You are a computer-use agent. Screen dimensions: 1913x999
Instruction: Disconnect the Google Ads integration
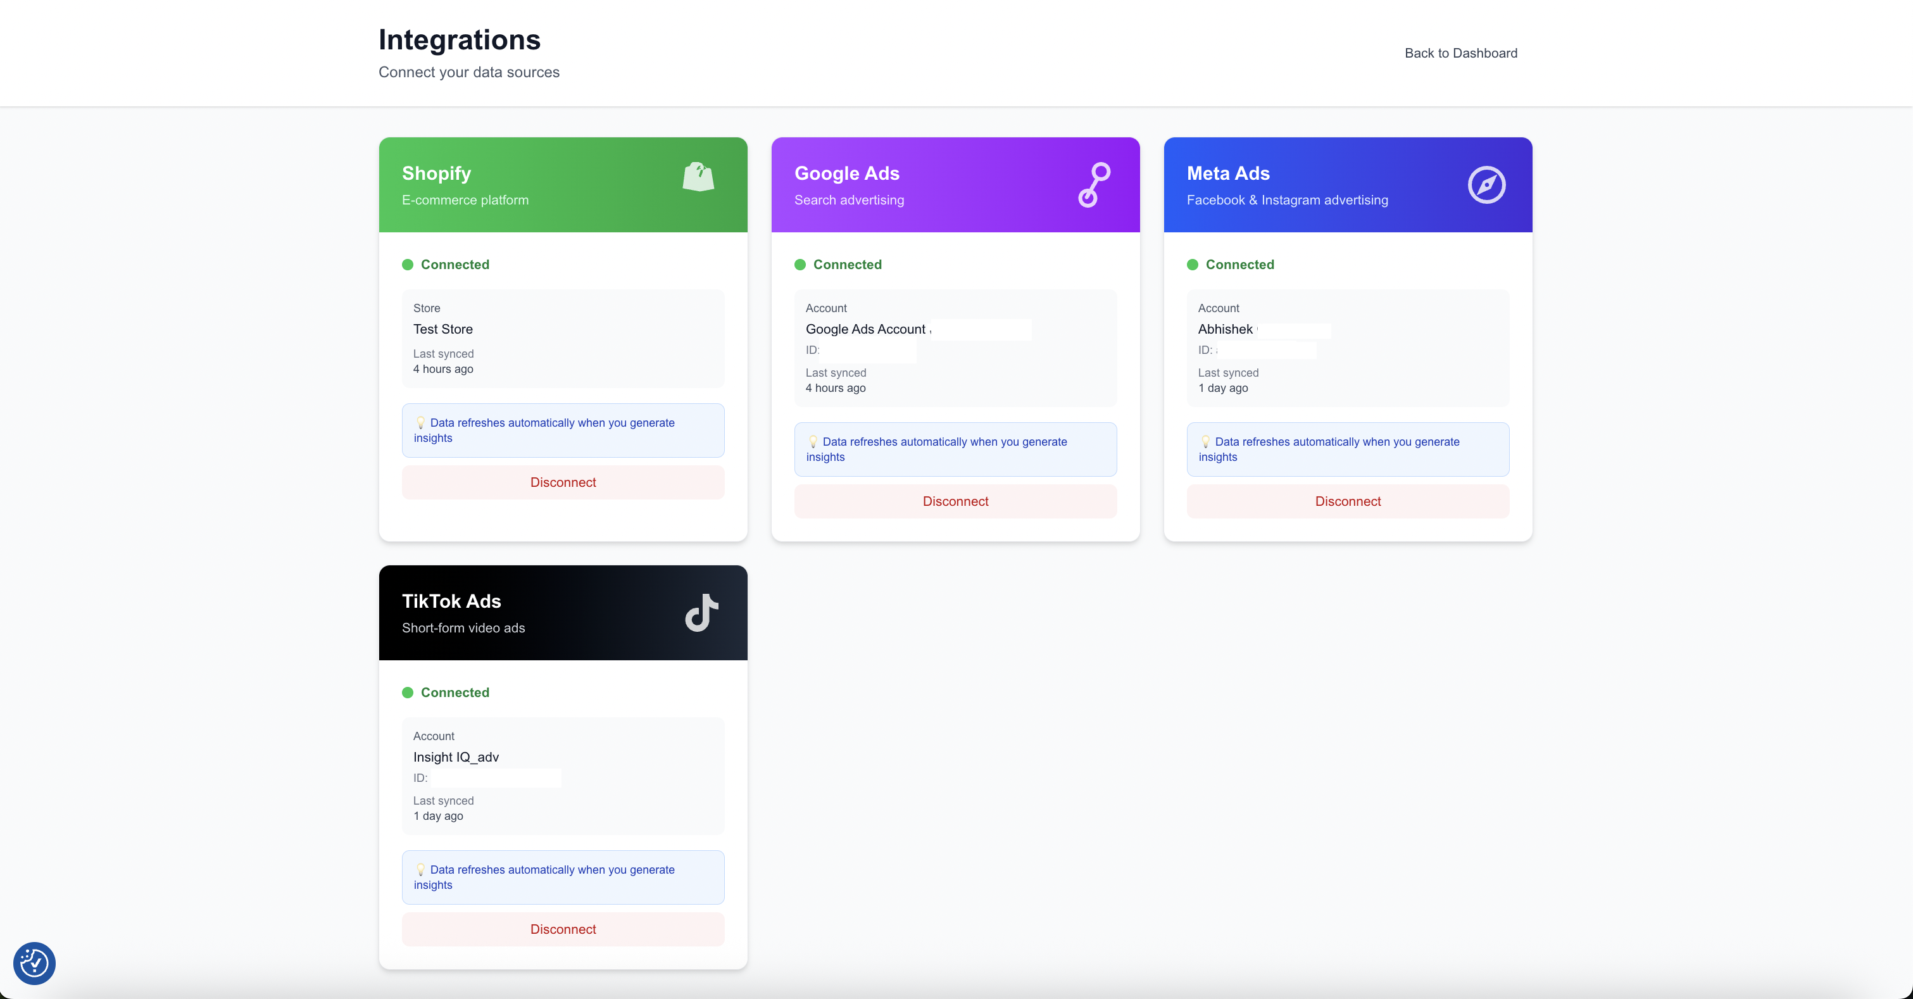click(x=955, y=501)
